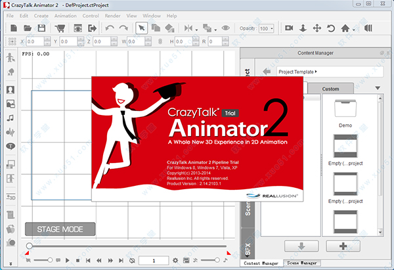Click the 3D motion icon in left sidebar
This screenshot has height=270, width=394.
click(x=11, y=197)
